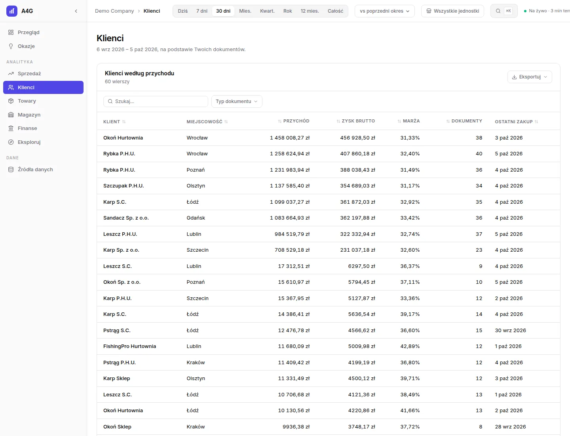Open the vs poprzedni okres dropdown
Screen dimensions: 570x436
pyautogui.click(x=385, y=11)
